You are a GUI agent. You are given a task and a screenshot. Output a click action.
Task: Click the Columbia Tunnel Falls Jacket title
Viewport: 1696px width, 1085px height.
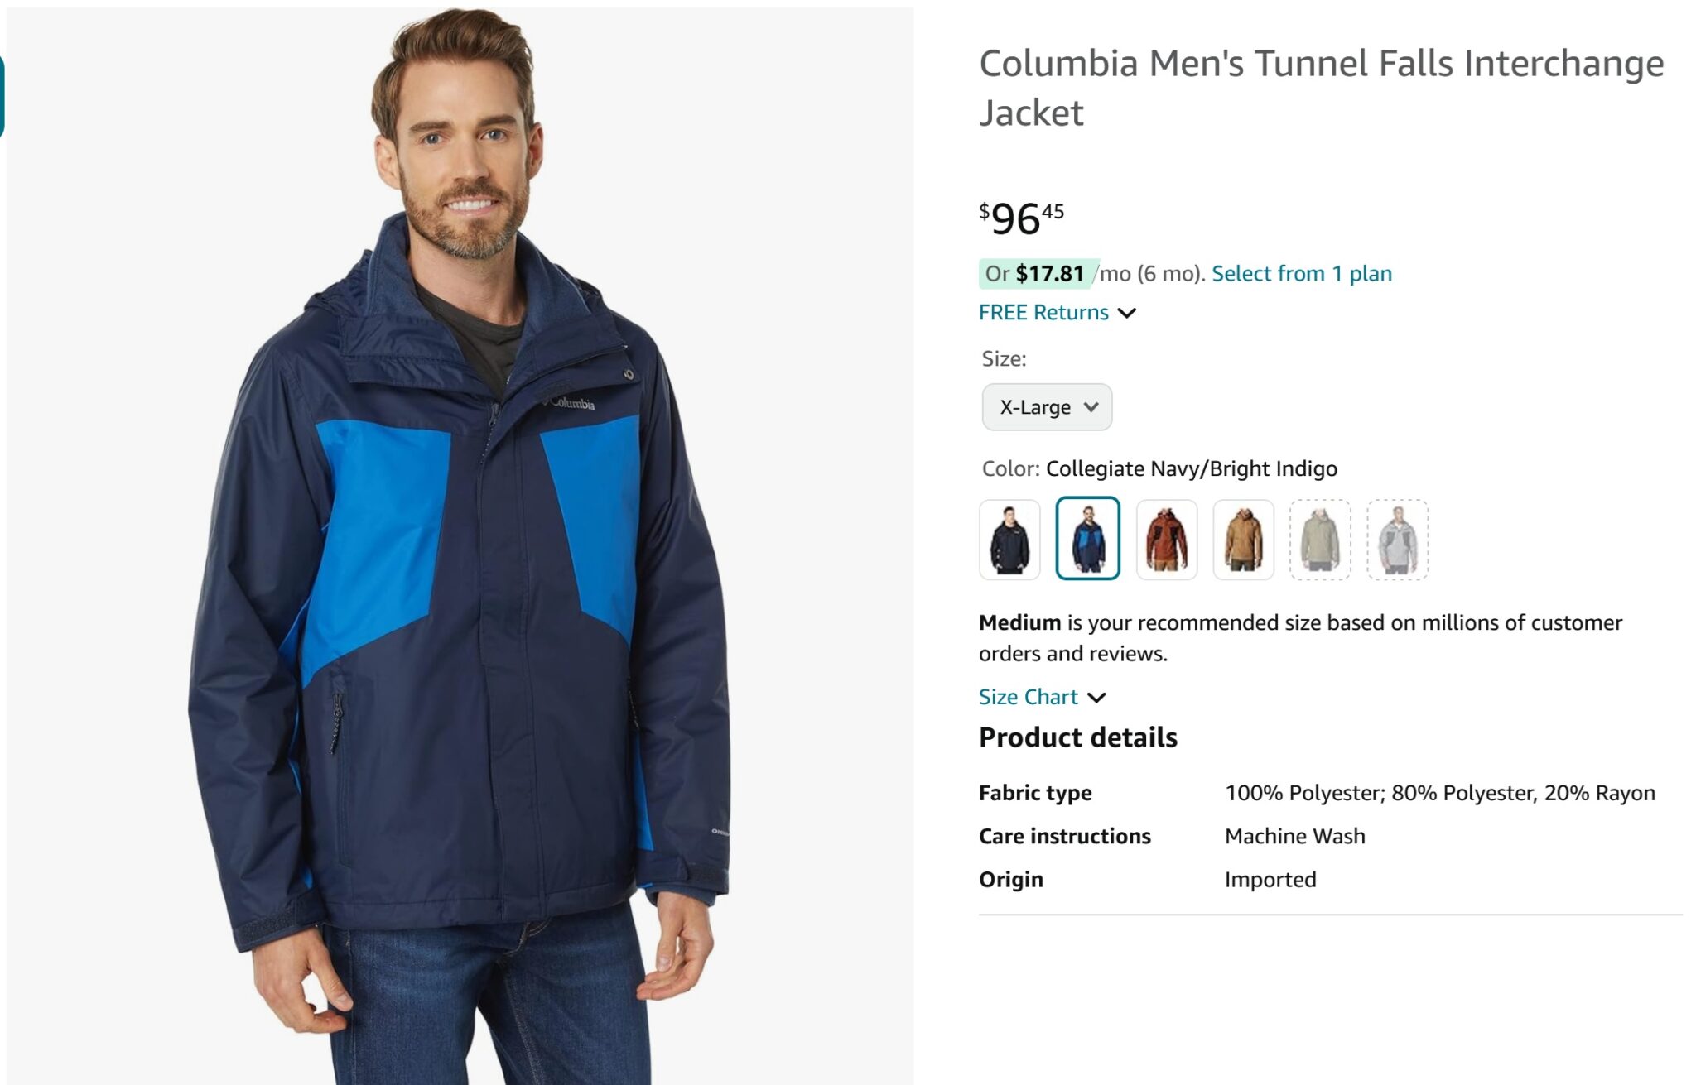click(x=1321, y=88)
